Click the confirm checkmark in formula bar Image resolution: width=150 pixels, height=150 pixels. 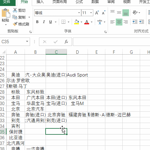pyautogui.click(x=55, y=42)
